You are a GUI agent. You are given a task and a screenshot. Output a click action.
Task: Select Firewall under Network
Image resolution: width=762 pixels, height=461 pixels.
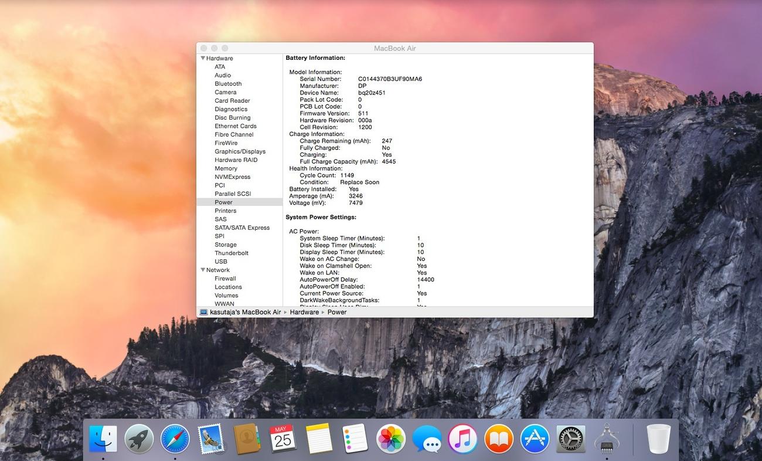225,279
